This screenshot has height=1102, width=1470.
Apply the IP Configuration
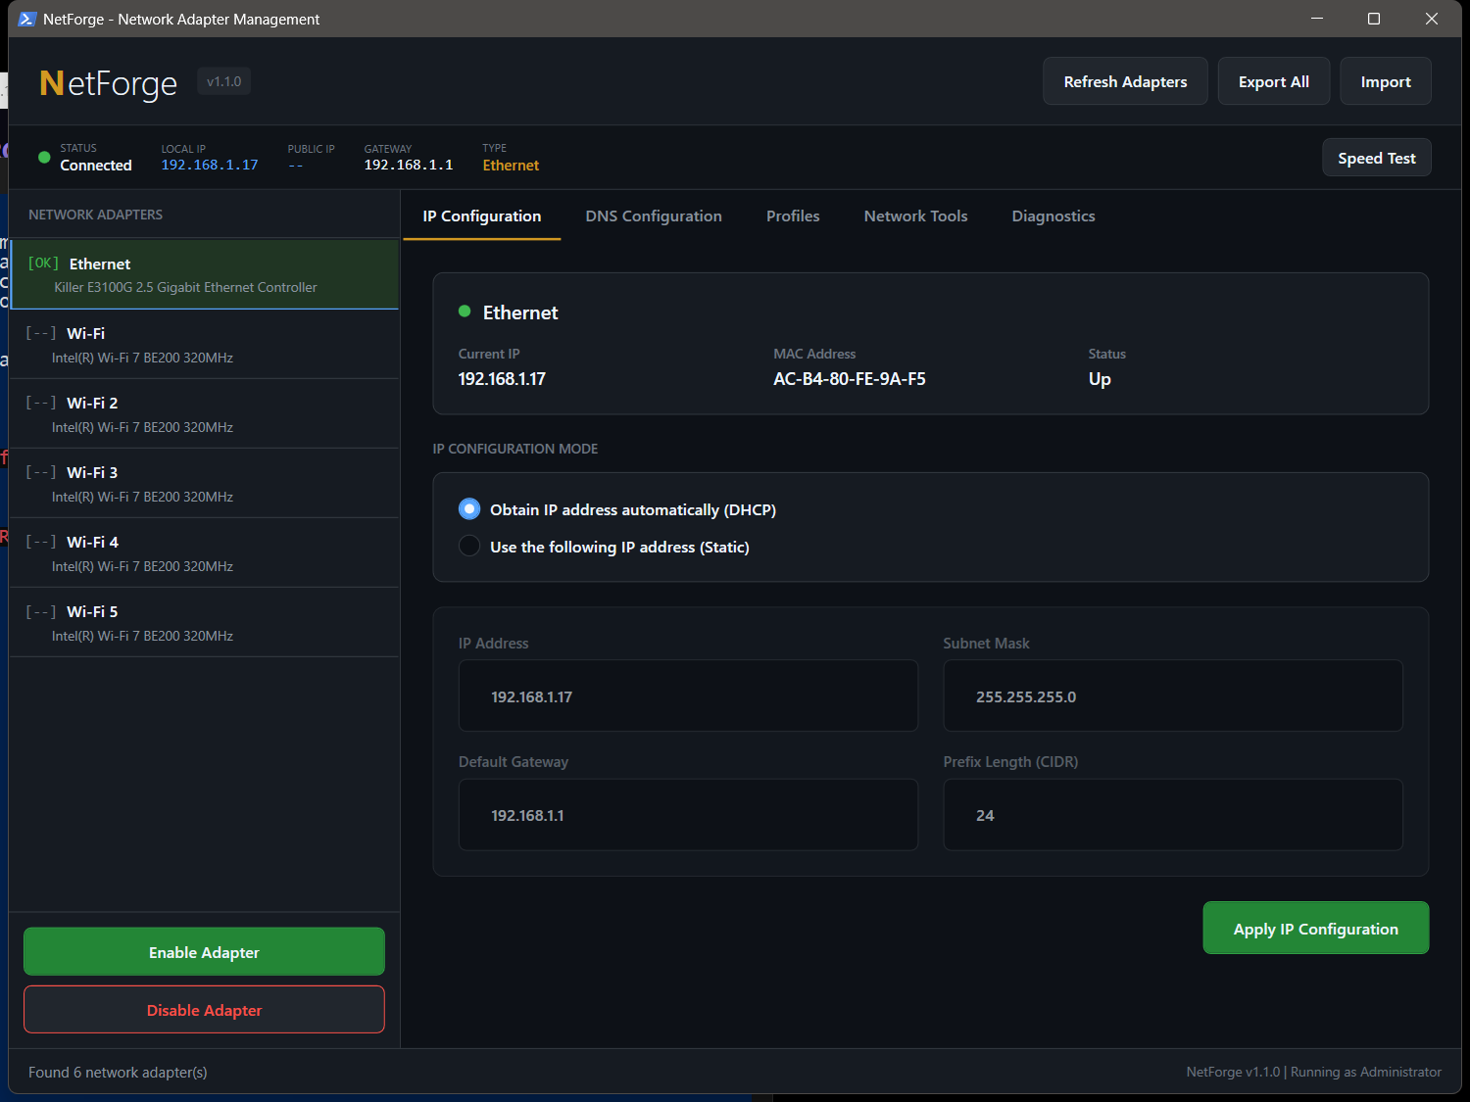(1315, 928)
